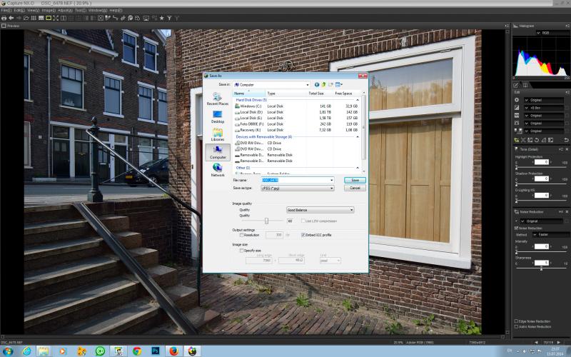Open the Edit menu

[19, 10]
